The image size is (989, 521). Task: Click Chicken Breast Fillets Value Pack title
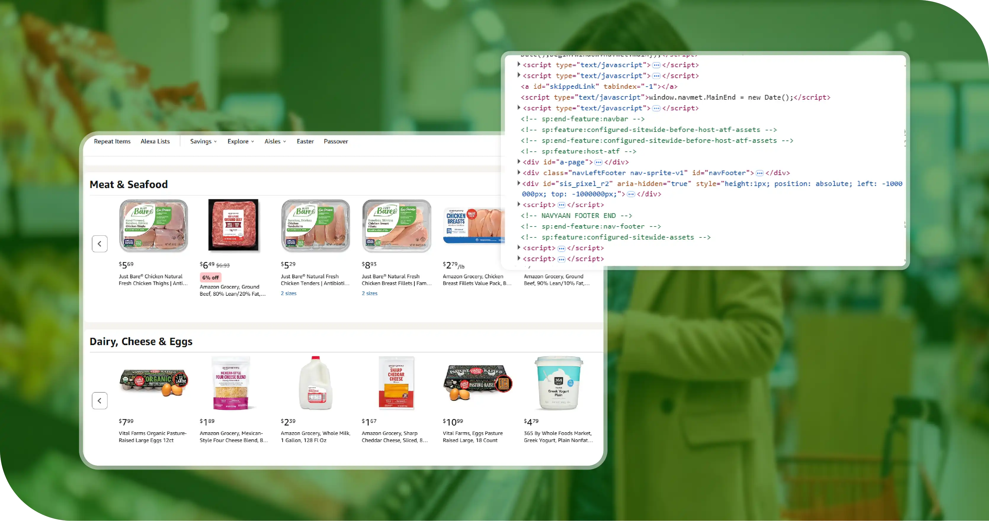pyautogui.click(x=477, y=280)
